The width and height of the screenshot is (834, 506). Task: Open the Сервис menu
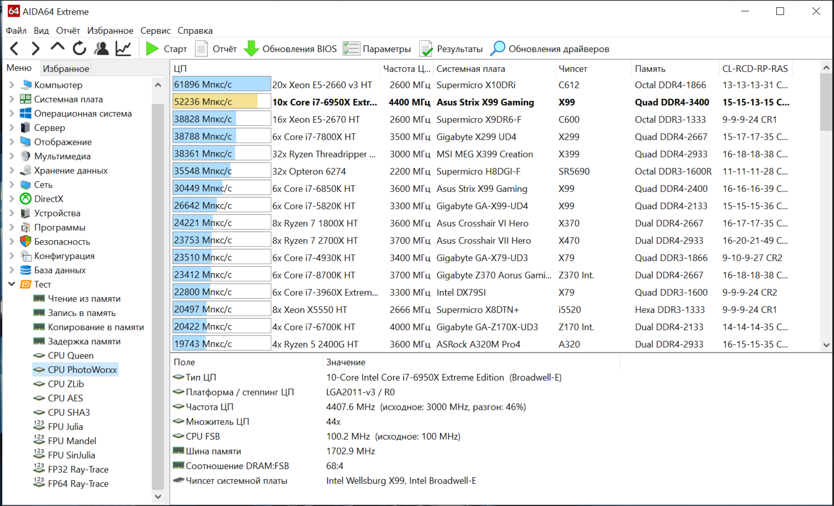[155, 31]
